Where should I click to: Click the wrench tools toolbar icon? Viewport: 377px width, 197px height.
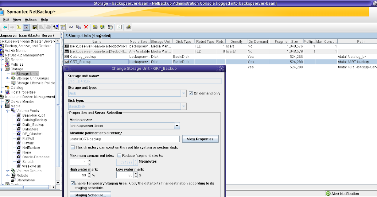pos(56,27)
